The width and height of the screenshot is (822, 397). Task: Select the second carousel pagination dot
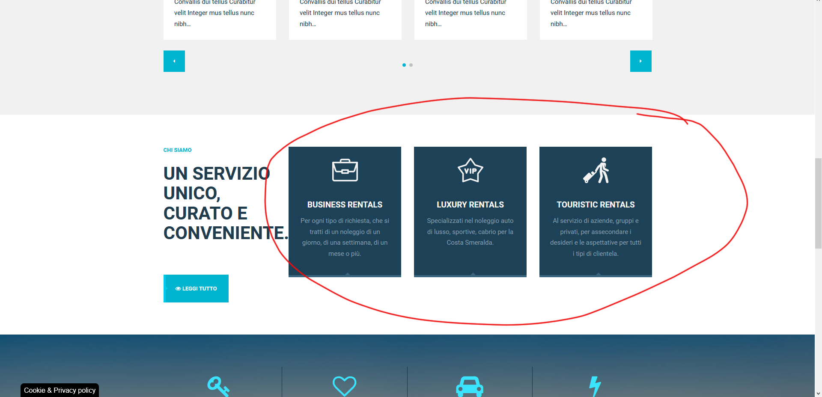pyautogui.click(x=411, y=65)
